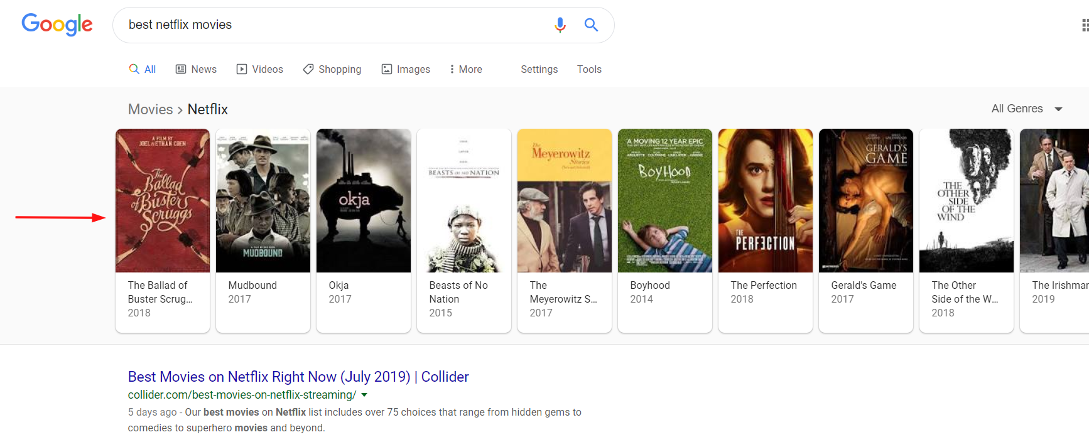Expand the All Genres dropdown
Viewport: 1089px width, 442px height.
(1027, 109)
